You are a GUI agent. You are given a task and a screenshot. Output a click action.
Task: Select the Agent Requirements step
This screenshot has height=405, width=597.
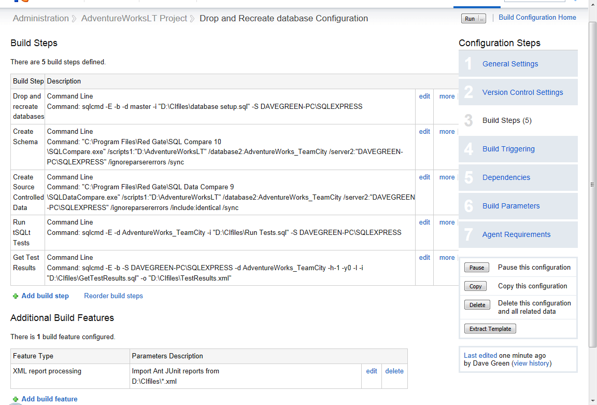(516, 234)
